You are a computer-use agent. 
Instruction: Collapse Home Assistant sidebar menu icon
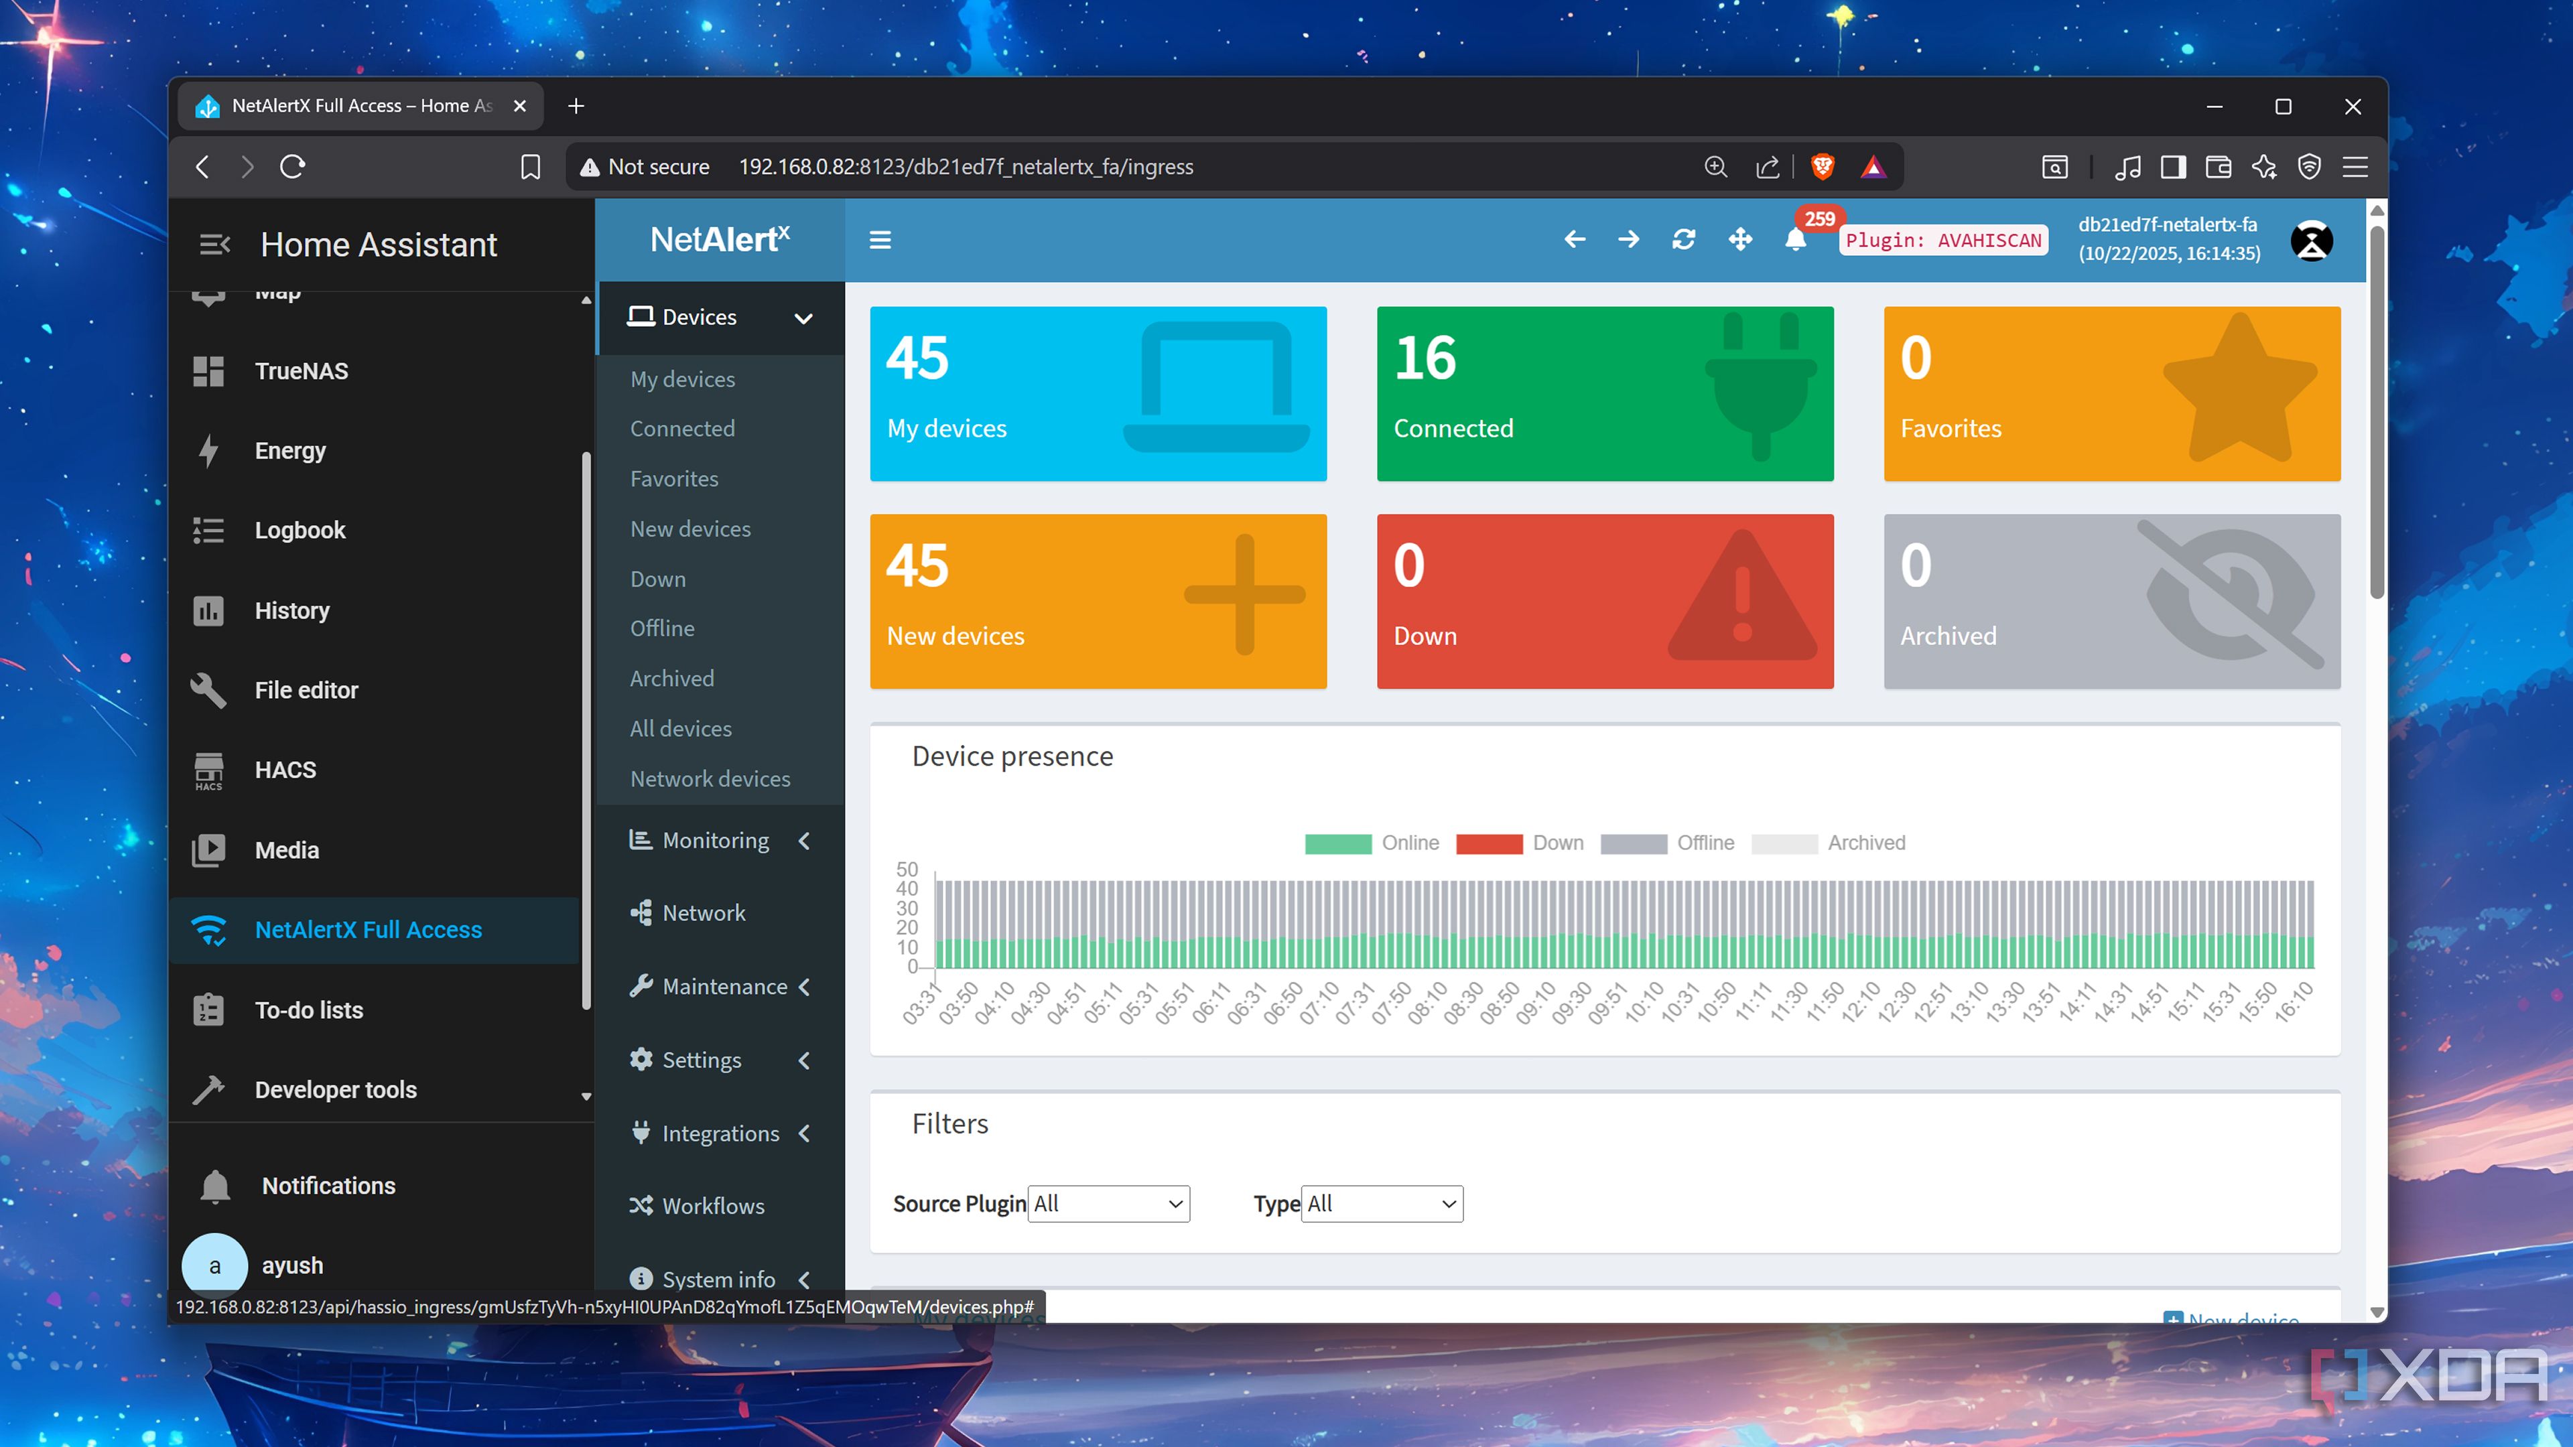click(x=214, y=245)
